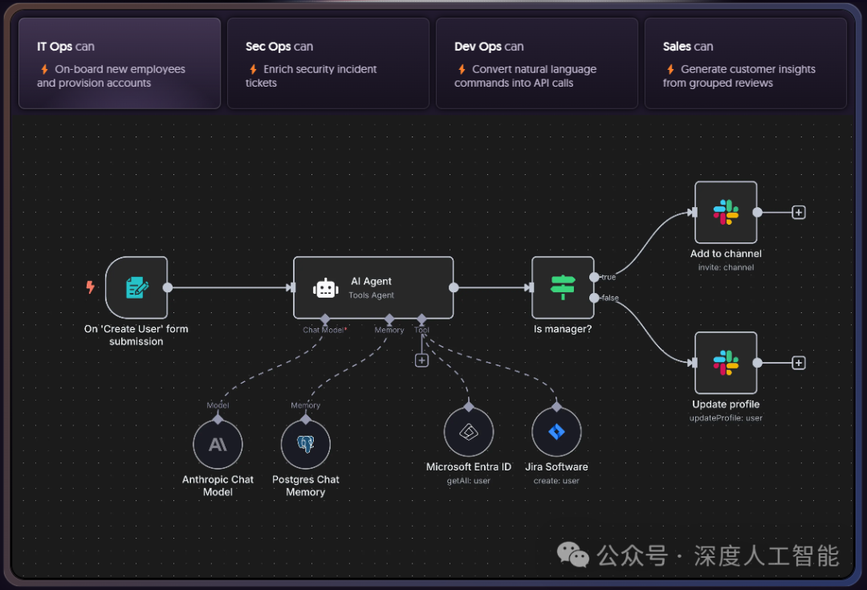Show the Sales use case tab
This screenshot has height=590, width=867.
745,63
